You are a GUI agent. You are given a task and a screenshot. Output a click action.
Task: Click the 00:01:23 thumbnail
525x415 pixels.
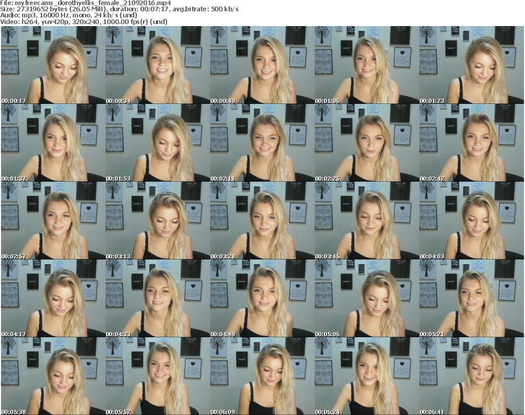(471, 65)
